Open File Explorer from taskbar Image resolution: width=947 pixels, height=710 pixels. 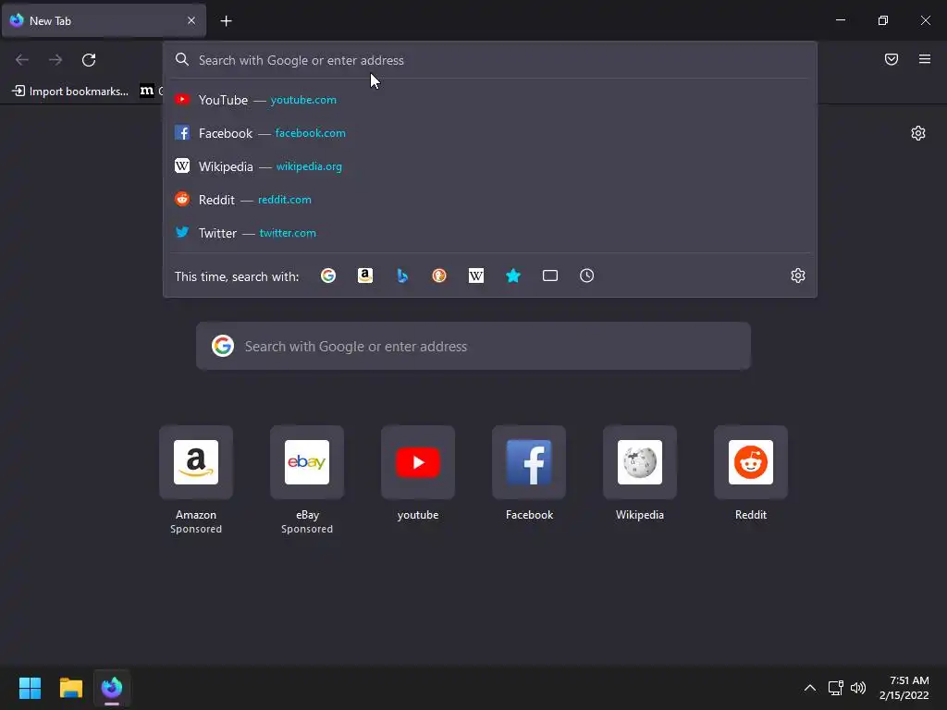pos(70,688)
